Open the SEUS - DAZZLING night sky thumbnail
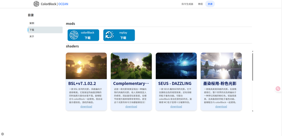282x136 pixels. pos(176,66)
